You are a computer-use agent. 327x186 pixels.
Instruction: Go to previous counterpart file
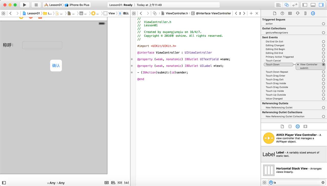[x=236, y=13]
